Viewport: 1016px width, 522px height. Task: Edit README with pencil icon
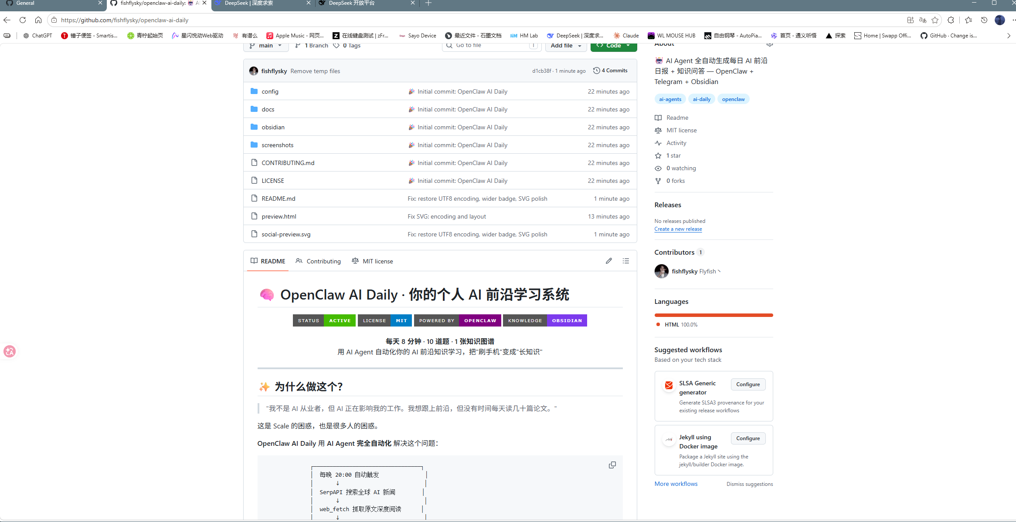[x=609, y=261]
